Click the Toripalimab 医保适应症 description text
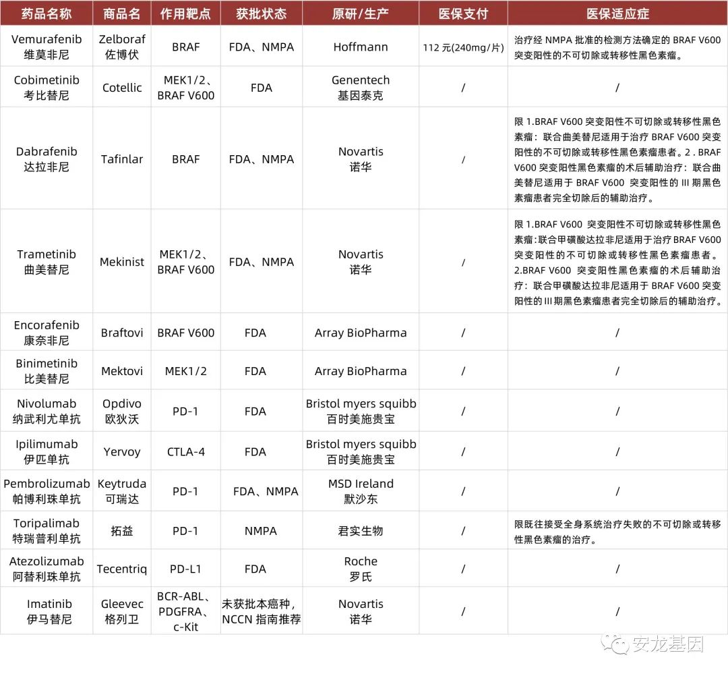Screen dimensions: 728x676 coord(617,532)
